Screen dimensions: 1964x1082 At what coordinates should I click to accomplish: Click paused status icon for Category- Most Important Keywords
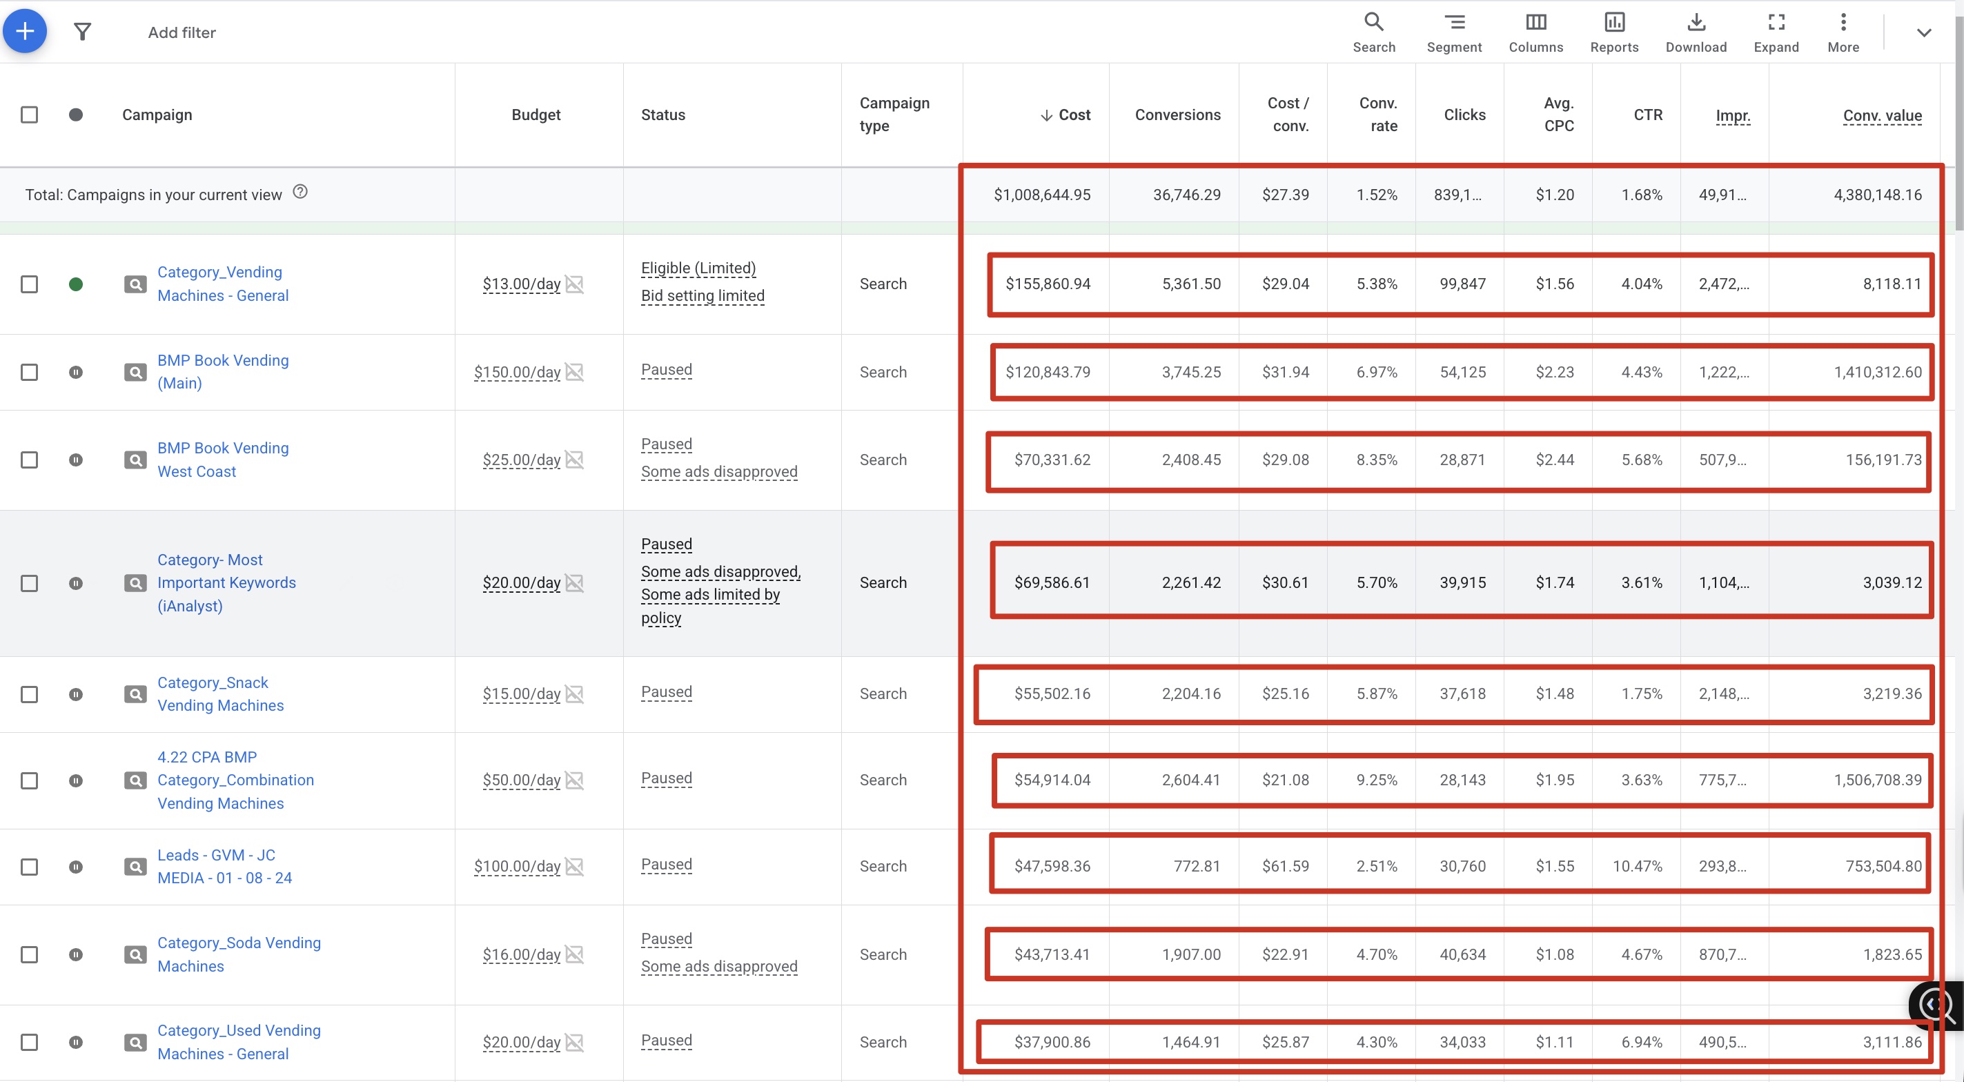click(x=75, y=583)
